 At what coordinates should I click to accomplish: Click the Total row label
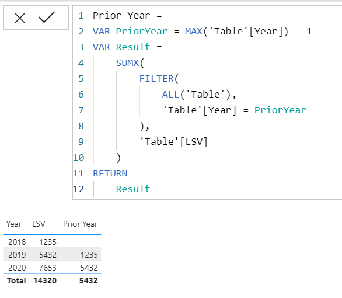click(x=16, y=280)
